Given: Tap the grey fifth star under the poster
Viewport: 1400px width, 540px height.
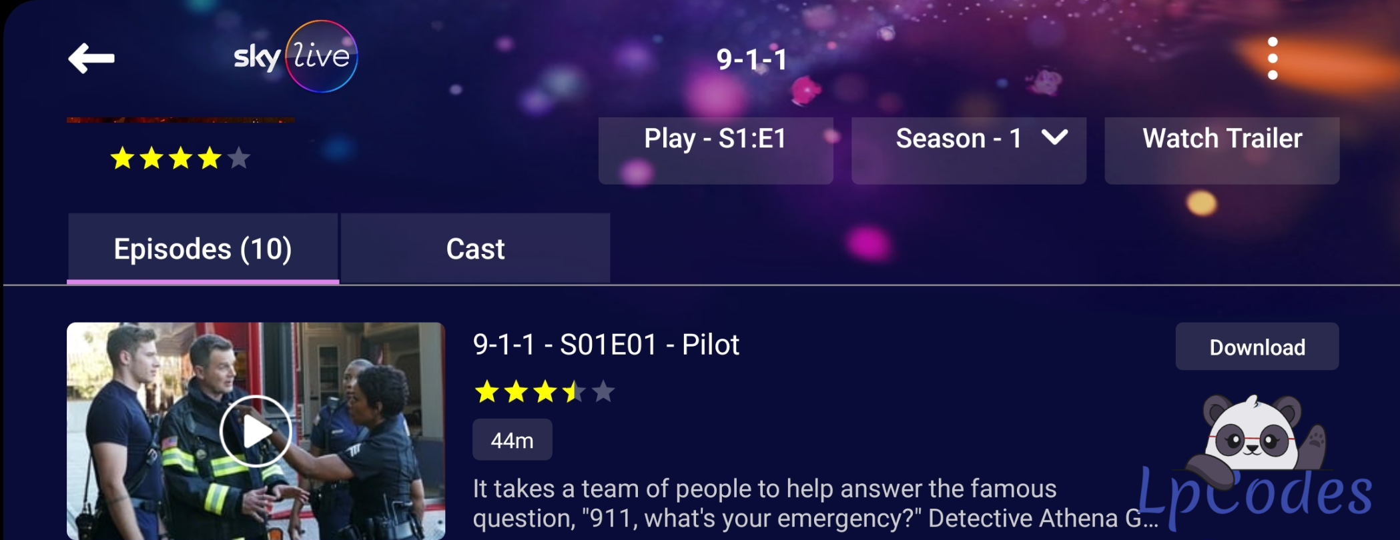Looking at the screenshot, I should click(238, 159).
